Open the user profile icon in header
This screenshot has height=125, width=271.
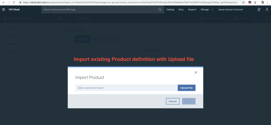pos(267,9)
